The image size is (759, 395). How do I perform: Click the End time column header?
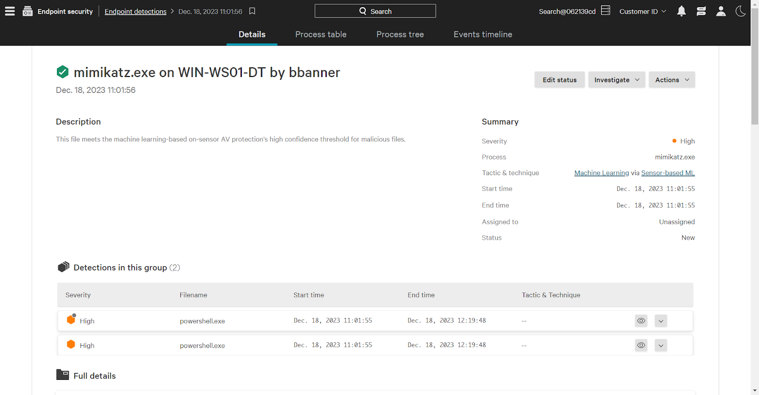(421, 295)
